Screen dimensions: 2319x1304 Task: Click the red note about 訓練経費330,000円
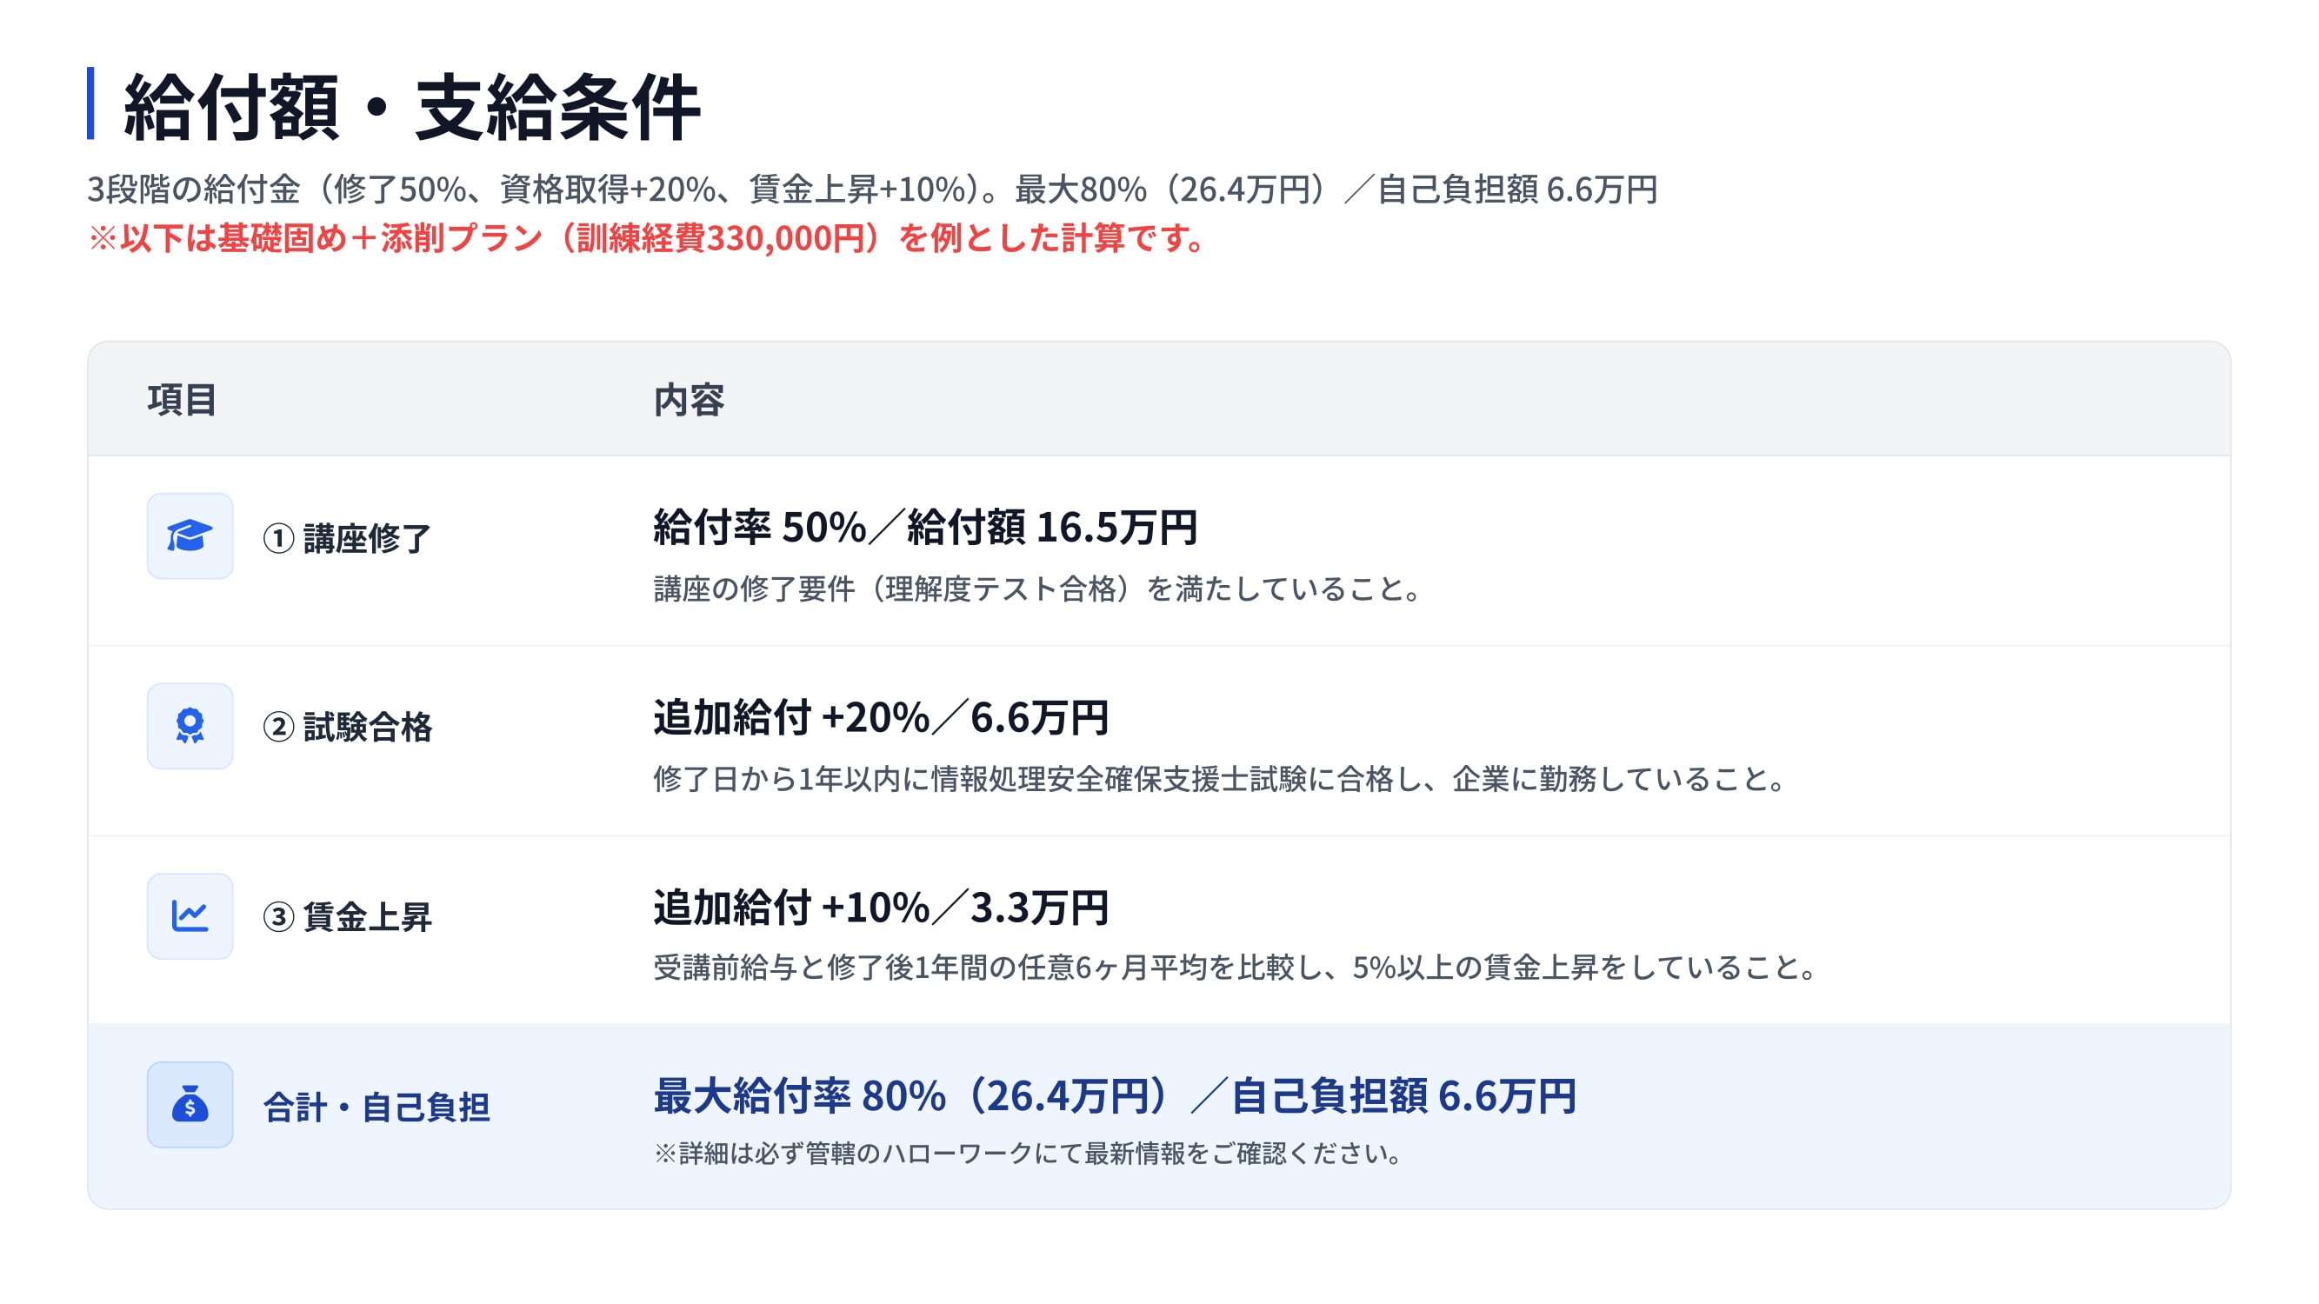pos(646,238)
